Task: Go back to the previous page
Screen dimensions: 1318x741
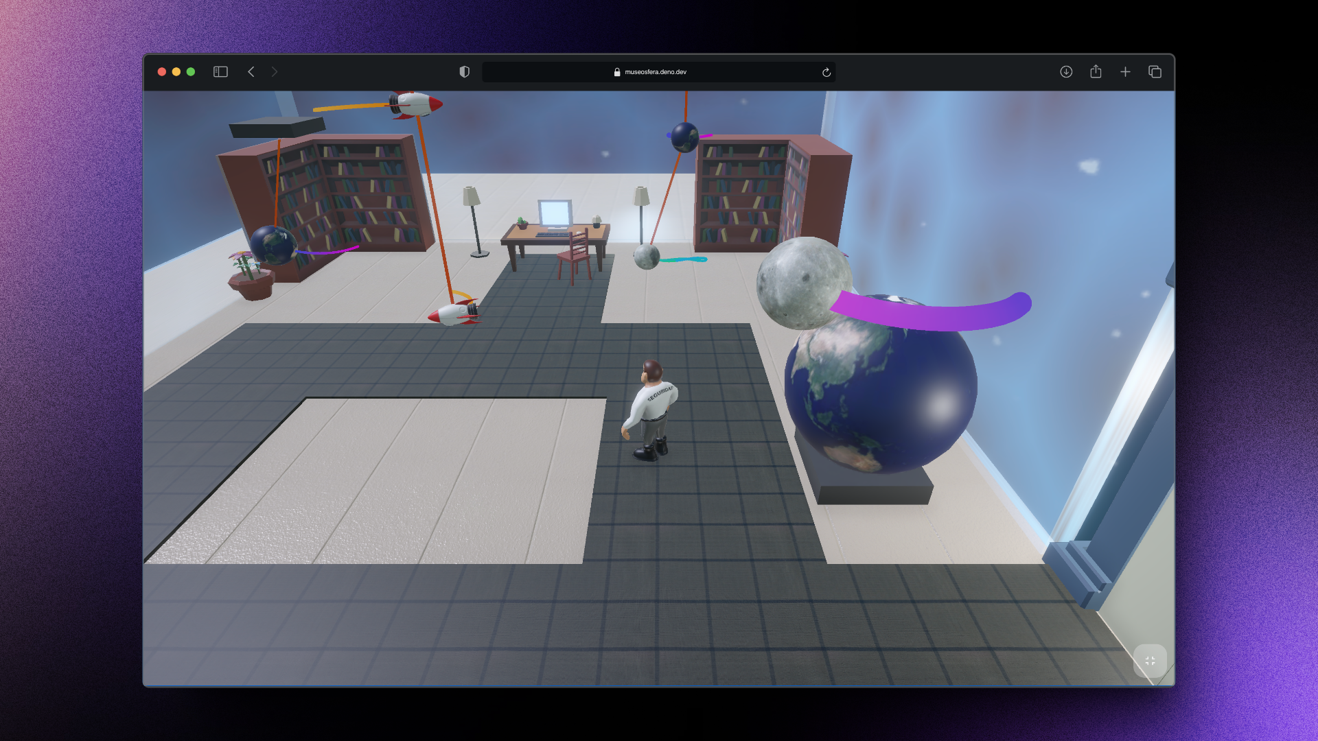Action: pos(251,72)
